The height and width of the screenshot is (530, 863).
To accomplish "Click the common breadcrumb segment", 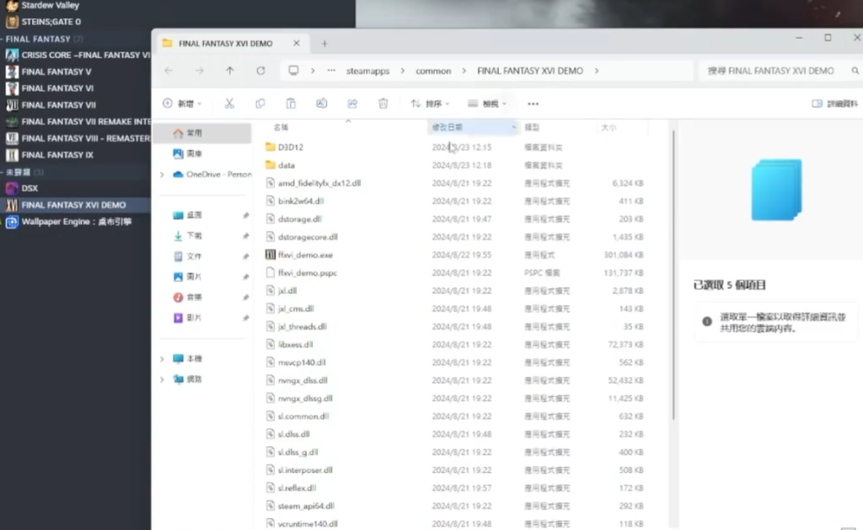I will pyautogui.click(x=433, y=71).
